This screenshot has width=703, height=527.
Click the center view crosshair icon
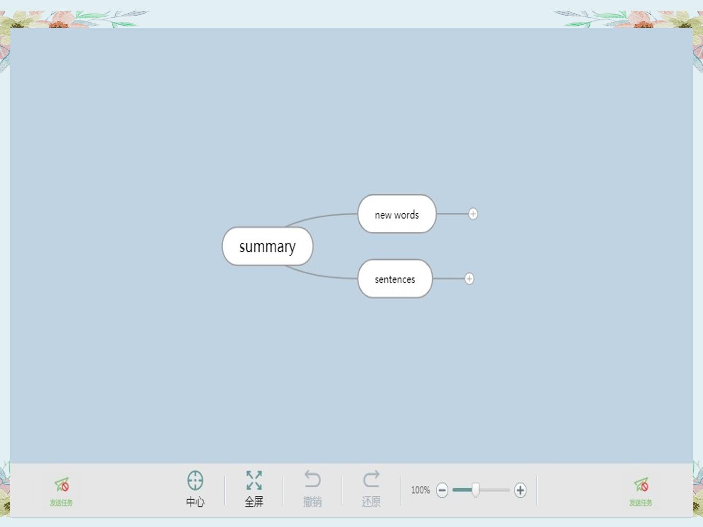[x=195, y=481]
